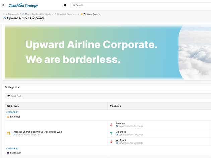
Task: Click the Quick Find filter icon
Action: pyautogui.click(x=8, y=96)
